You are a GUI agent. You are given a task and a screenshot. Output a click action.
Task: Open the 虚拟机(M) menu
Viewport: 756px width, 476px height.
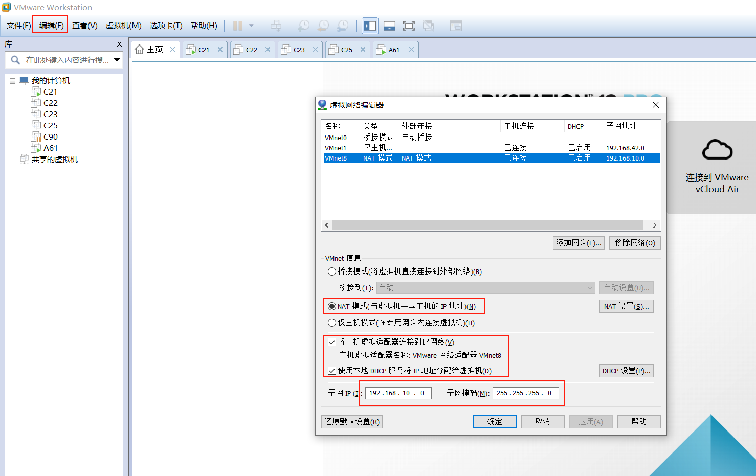(124, 26)
